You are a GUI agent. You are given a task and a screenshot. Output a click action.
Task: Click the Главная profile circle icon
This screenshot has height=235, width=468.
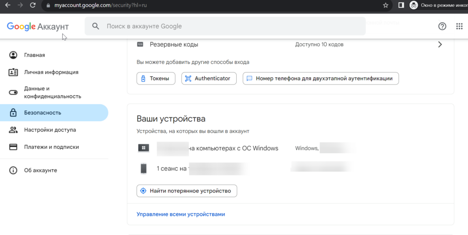[x=13, y=55]
